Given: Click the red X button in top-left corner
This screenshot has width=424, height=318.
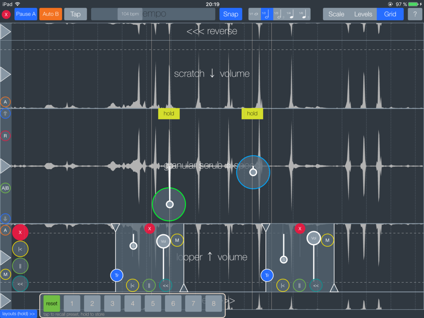Looking at the screenshot, I should click(6, 14).
